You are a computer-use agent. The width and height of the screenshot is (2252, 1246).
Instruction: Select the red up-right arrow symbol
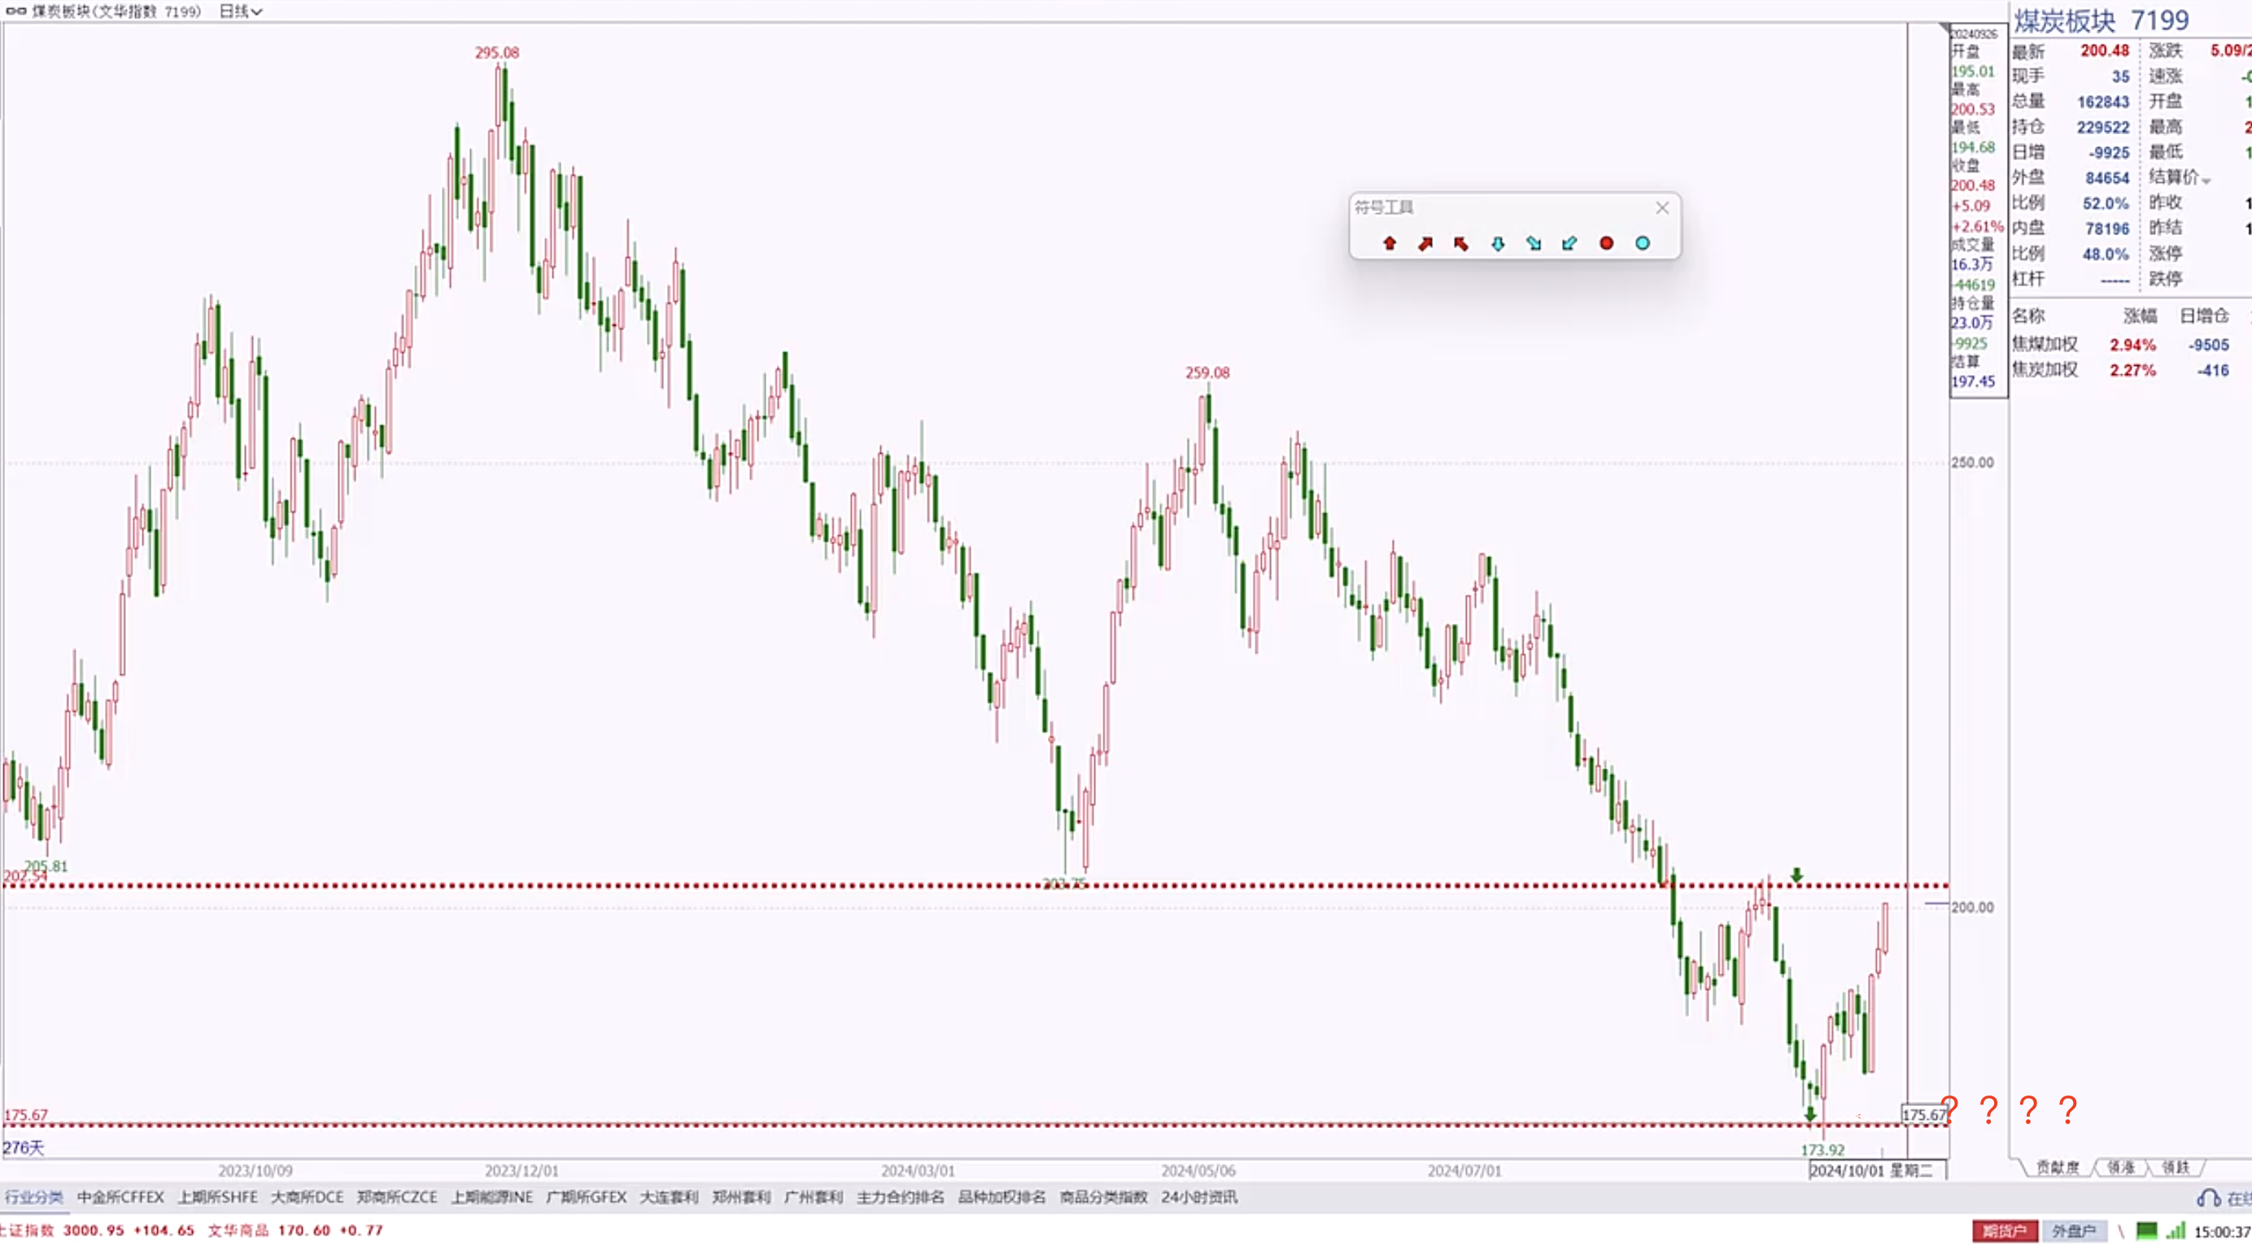pyautogui.click(x=1425, y=244)
